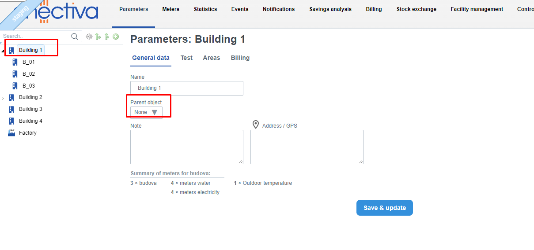This screenshot has height=250, width=534.
Task: Click the green single up-arrow tree icon
Action: pyautogui.click(x=107, y=37)
